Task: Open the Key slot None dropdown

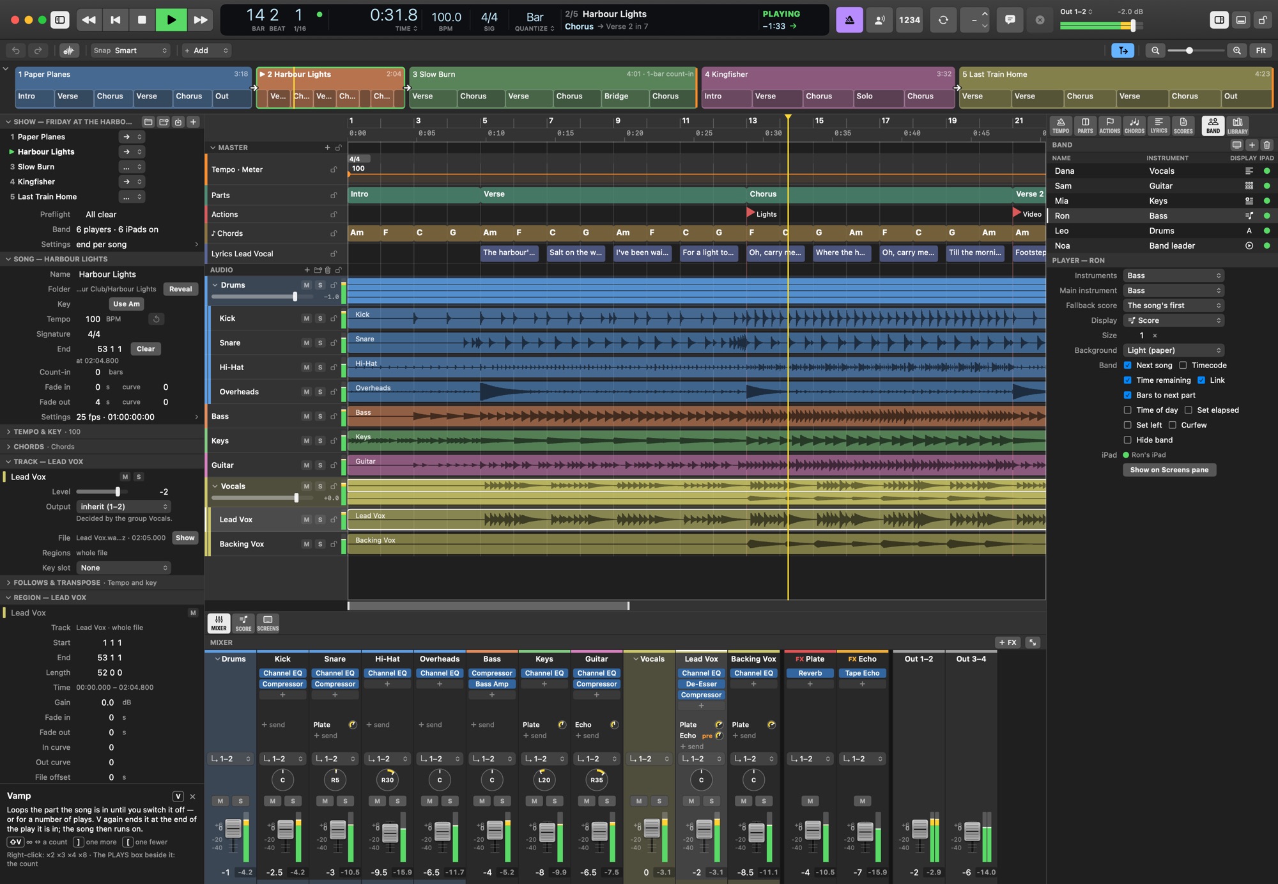Action: (124, 568)
